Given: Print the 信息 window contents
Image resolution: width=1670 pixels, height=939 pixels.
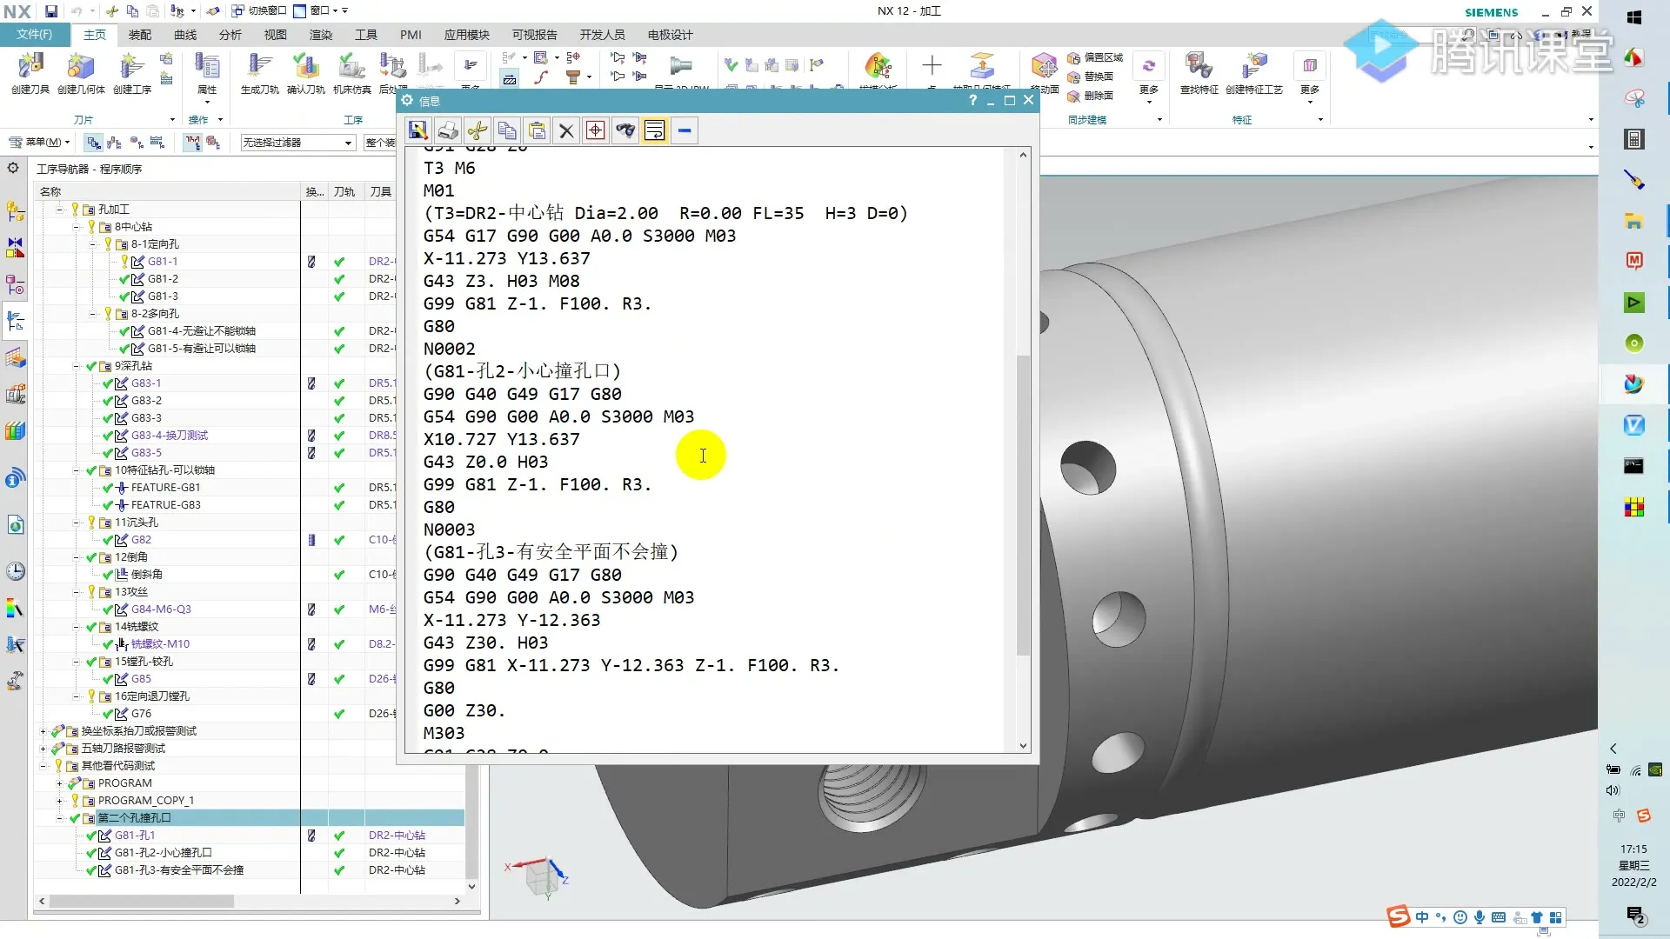Looking at the screenshot, I should click(x=448, y=130).
